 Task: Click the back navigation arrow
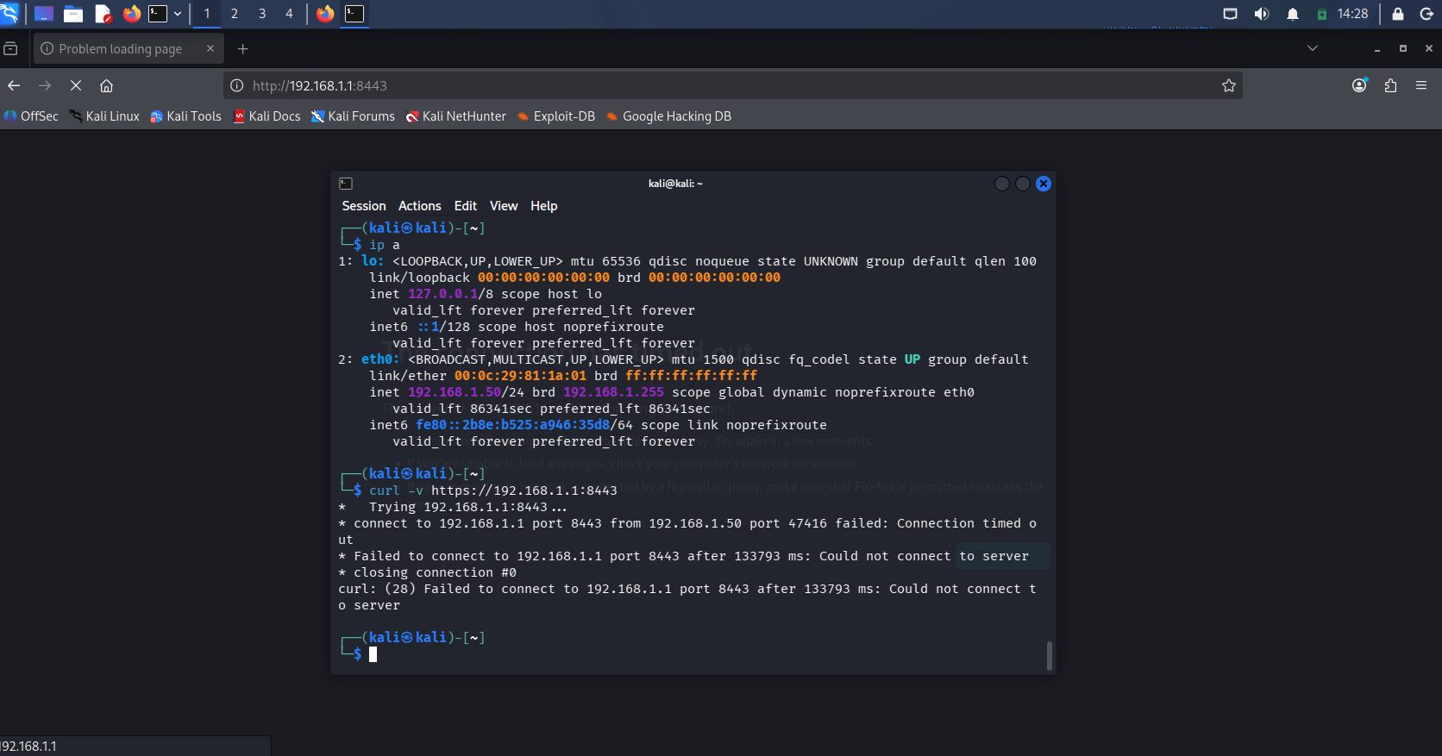(x=14, y=85)
